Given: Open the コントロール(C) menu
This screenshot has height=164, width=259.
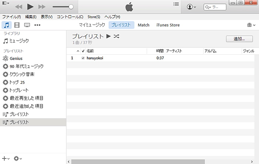Looking at the screenshot, I should [70, 17].
